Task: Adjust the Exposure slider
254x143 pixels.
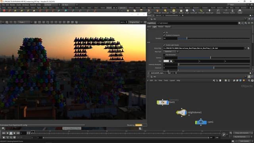Action: click(214, 68)
